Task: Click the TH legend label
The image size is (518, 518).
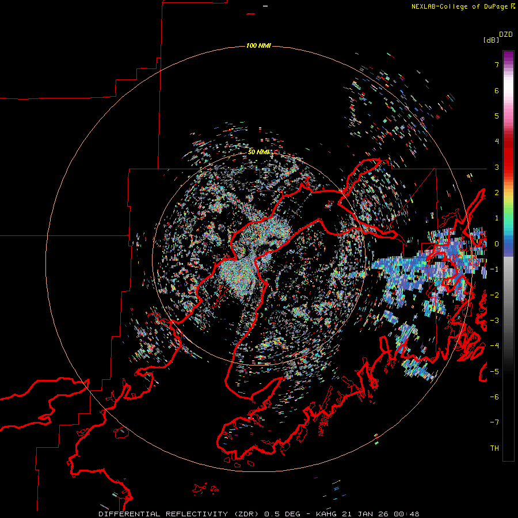Action: (494, 448)
